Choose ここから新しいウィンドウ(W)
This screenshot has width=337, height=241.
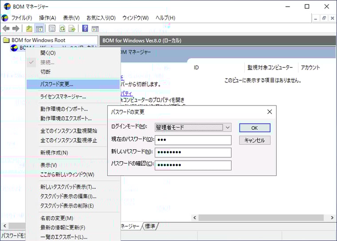[67, 175]
